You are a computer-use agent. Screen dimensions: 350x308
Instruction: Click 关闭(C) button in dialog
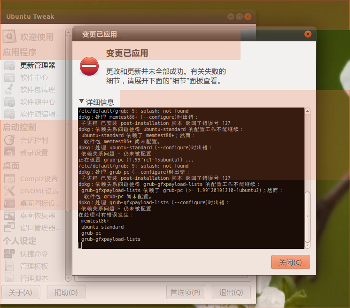(290, 262)
